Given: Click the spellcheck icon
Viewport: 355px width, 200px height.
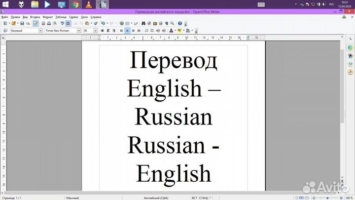Looking at the screenshot, I should (62, 23).
